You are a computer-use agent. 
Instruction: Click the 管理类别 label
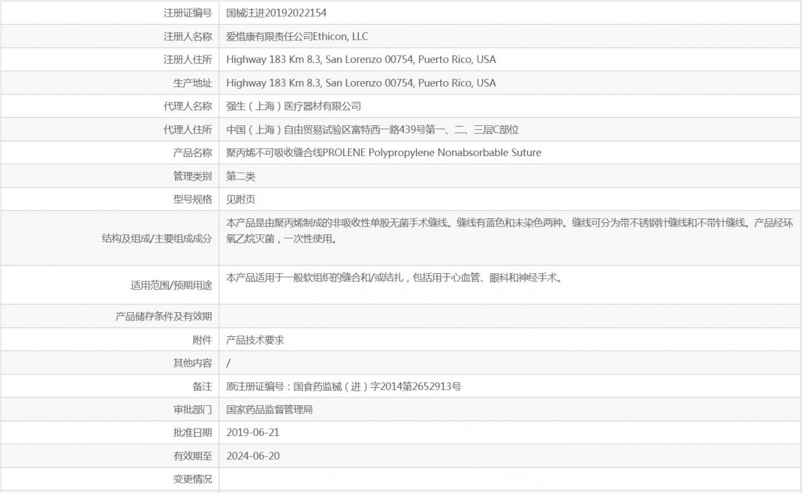pos(193,176)
